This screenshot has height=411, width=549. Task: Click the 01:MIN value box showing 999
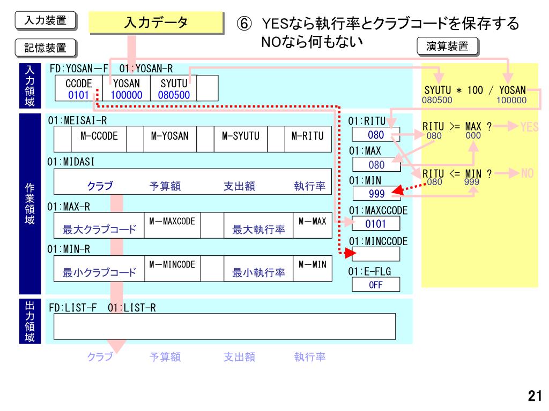tap(376, 193)
